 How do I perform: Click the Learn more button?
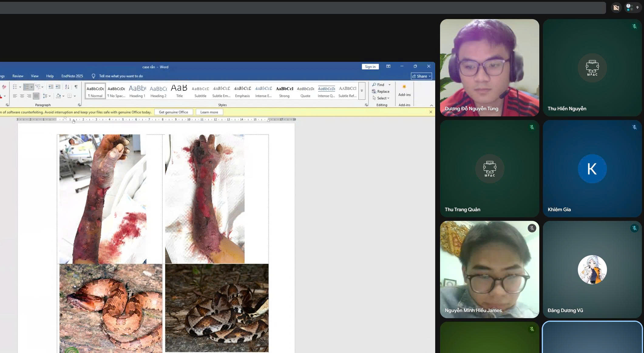pyautogui.click(x=209, y=112)
